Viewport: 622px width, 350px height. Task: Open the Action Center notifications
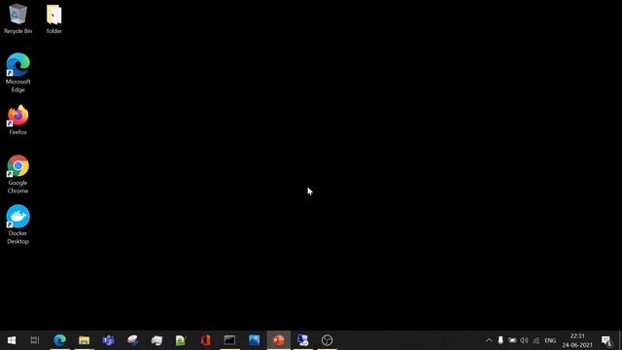click(606, 340)
